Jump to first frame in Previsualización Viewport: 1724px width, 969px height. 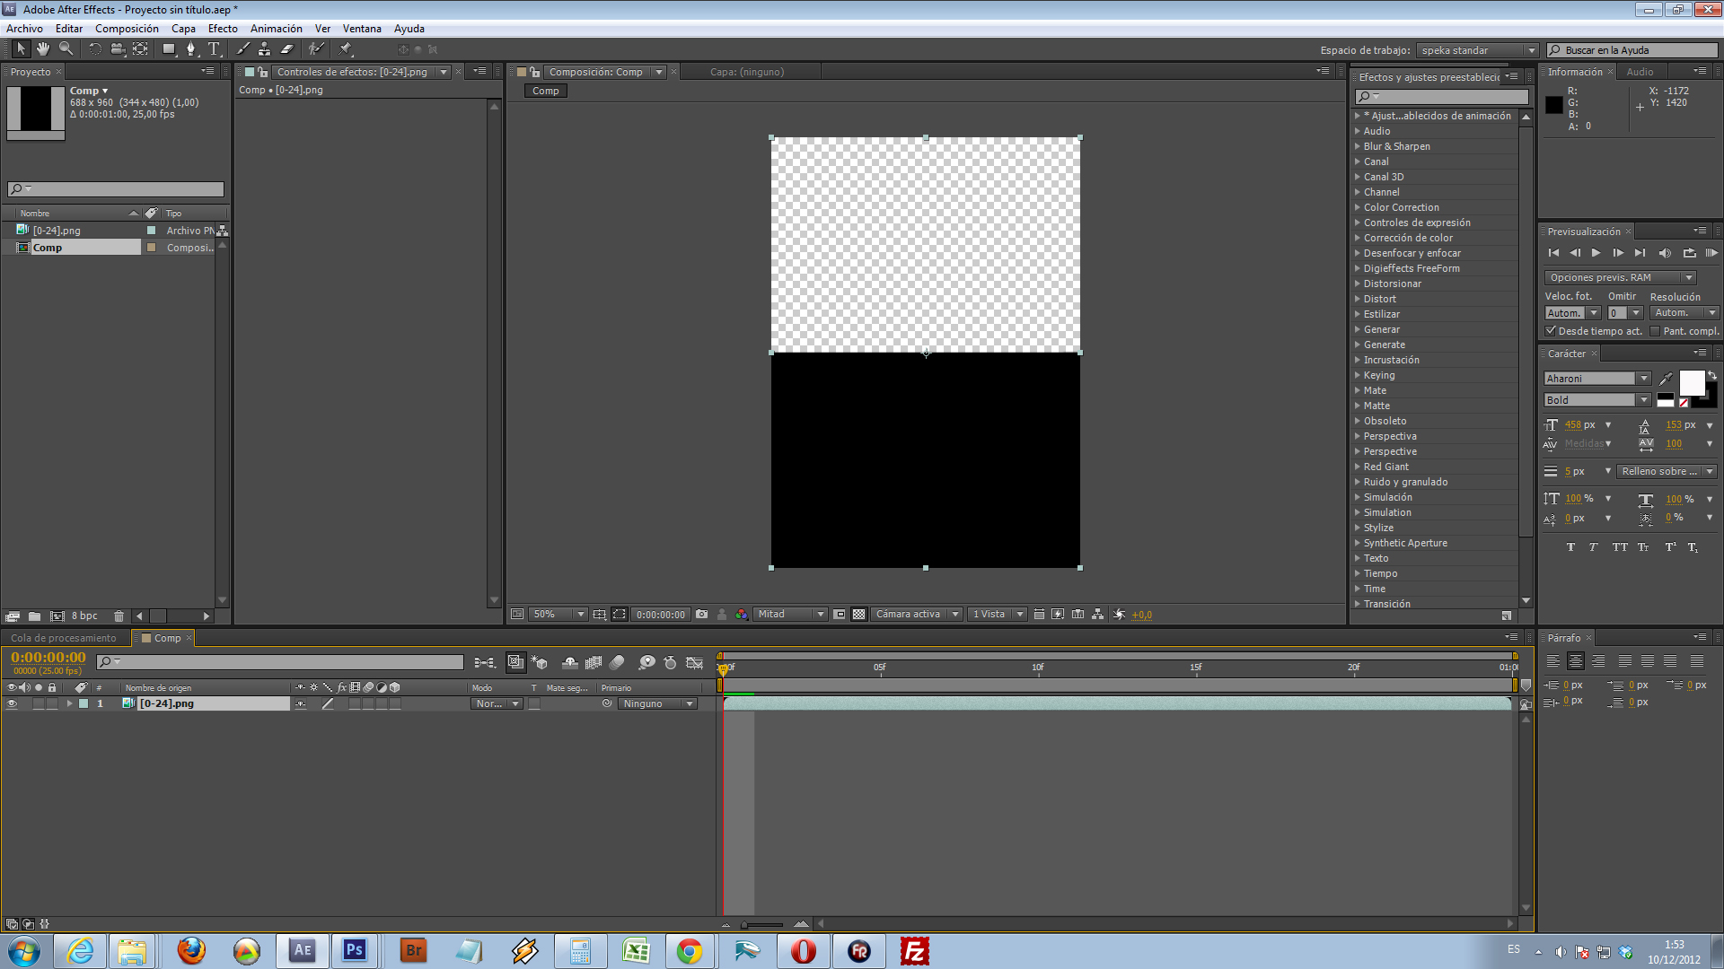coord(1554,253)
